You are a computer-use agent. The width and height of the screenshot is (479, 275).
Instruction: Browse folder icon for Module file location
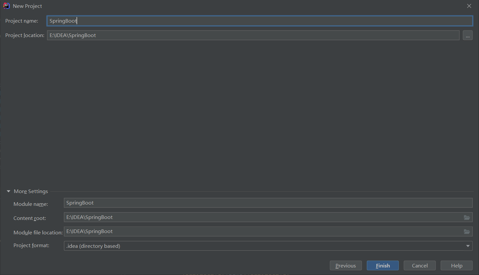(467, 231)
